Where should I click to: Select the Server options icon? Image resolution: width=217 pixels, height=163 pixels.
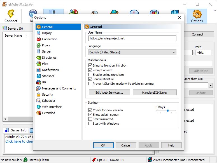point(39,51)
